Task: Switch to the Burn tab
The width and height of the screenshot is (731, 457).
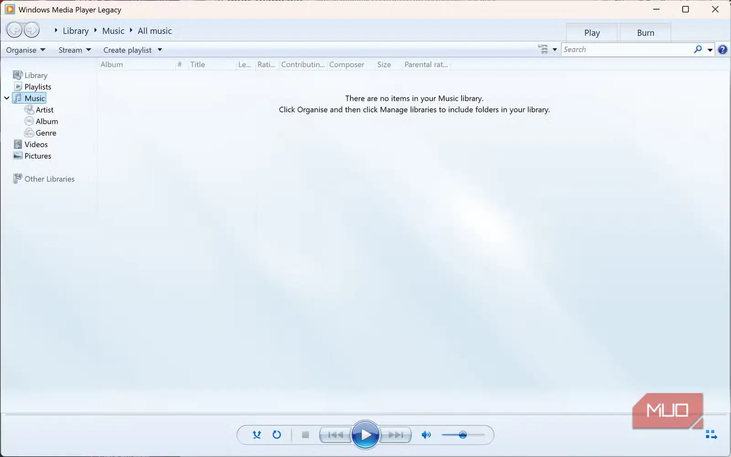Action: [646, 32]
